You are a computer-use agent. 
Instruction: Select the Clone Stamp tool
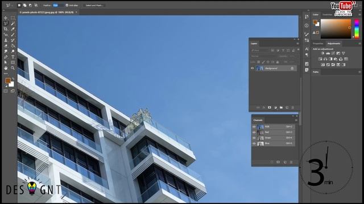click(6, 40)
